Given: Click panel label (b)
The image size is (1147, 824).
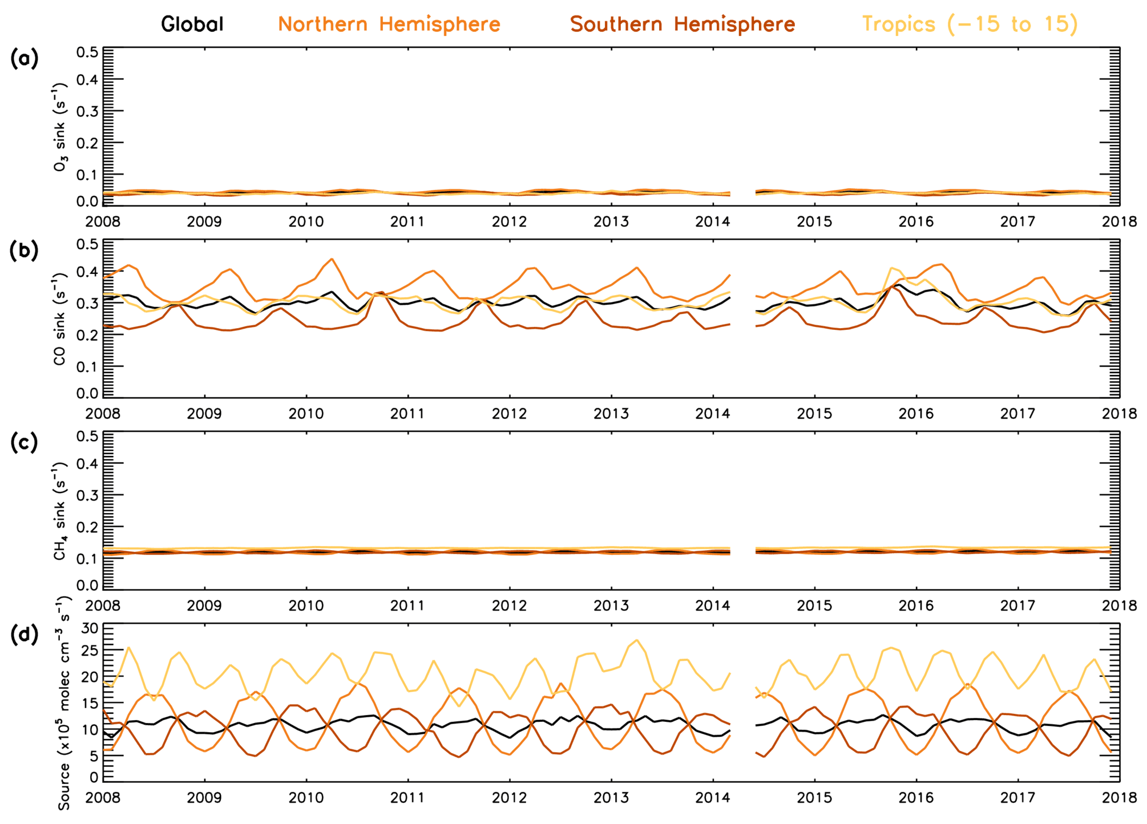Looking at the screenshot, I should click(x=24, y=251).
